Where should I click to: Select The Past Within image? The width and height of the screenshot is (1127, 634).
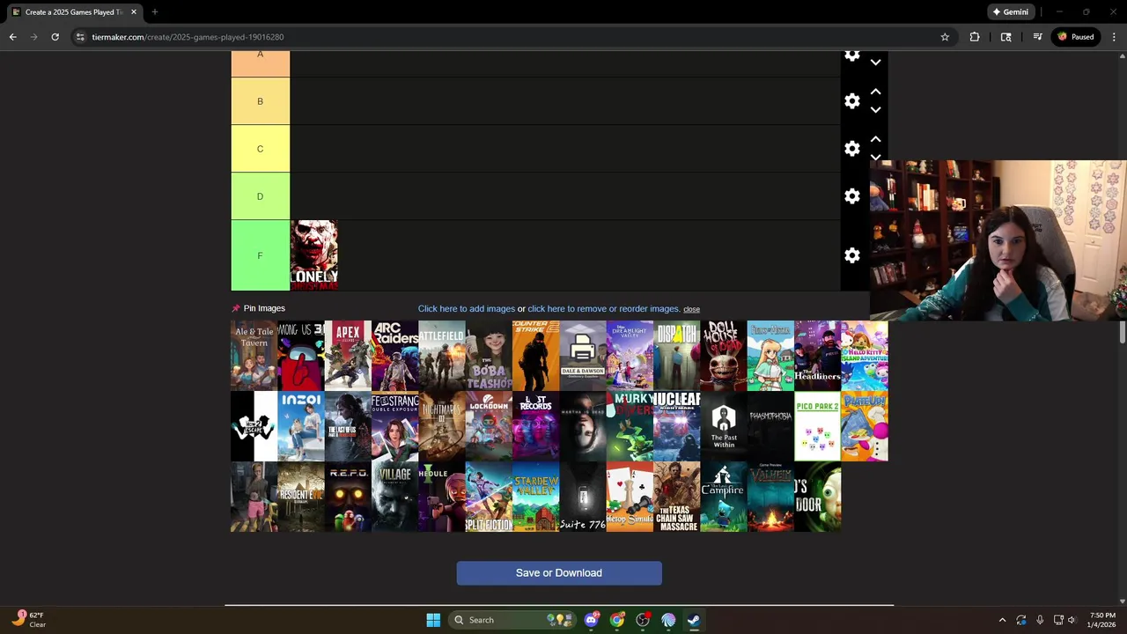pos(724,426)
